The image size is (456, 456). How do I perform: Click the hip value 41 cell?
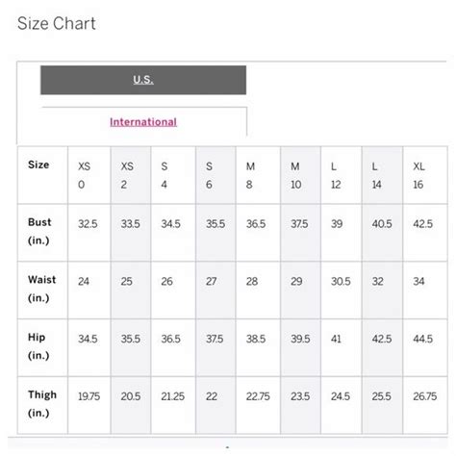[342, 347]
